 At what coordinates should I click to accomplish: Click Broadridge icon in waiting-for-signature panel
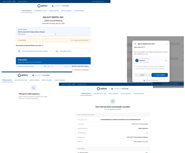[x=33, y=75]
